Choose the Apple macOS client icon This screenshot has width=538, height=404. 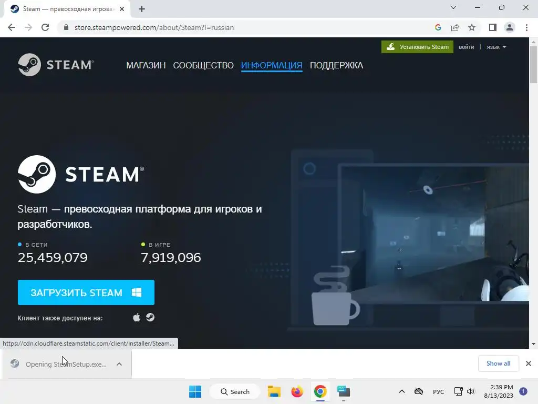(137, 317)
